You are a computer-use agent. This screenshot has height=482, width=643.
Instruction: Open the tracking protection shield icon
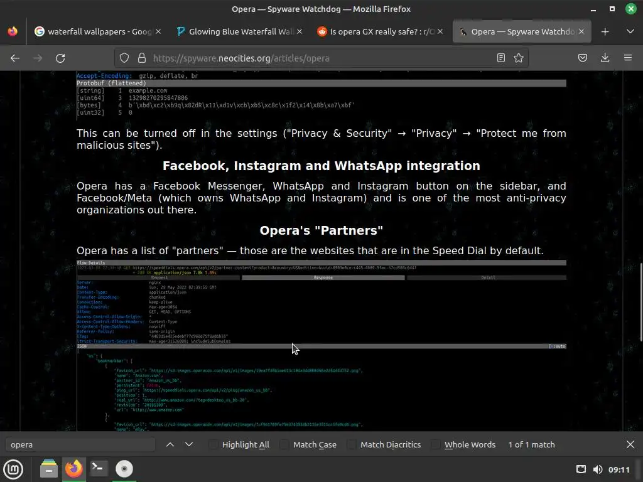pyautogui.click(x=124, y=58)
